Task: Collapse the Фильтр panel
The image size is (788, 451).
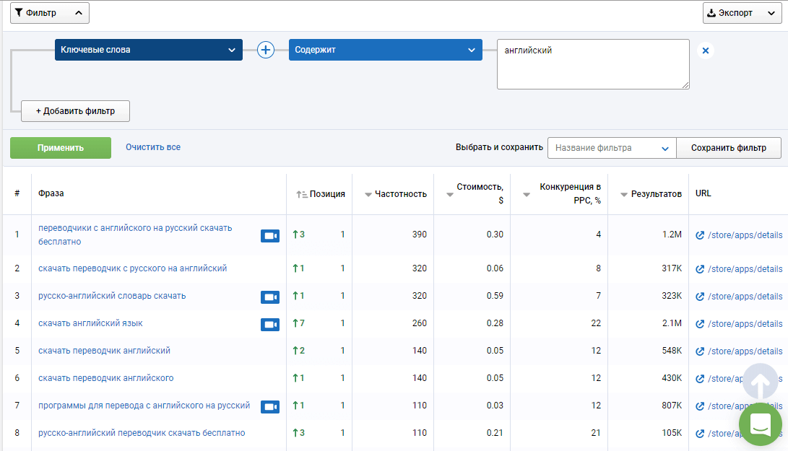Action: [50, 13]
